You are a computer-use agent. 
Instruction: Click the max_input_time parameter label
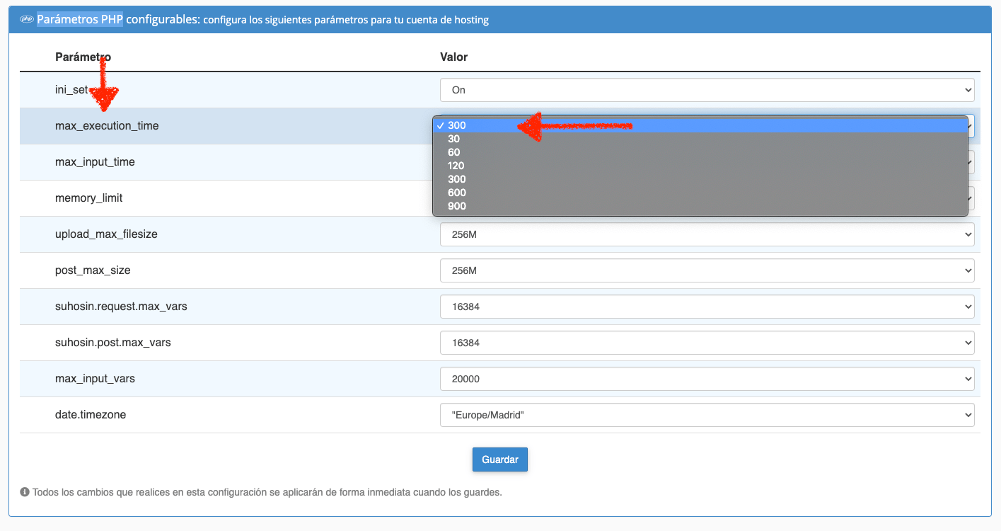coord(95,162)
